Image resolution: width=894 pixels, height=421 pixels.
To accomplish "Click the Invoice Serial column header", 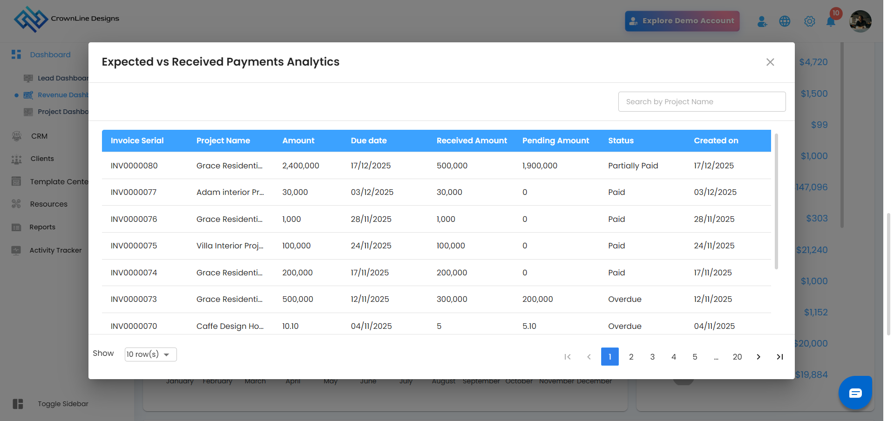I will point(137,140).
